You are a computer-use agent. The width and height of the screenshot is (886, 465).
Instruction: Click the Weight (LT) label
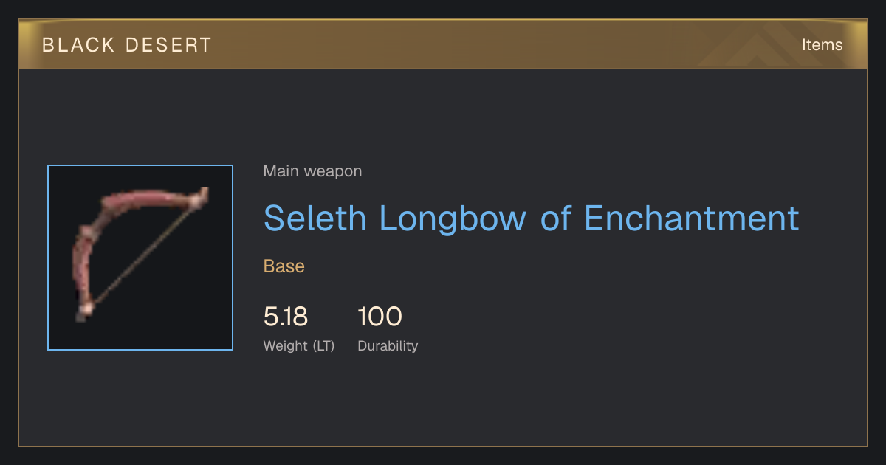coord(299,345)
